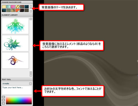Move the background list up with its arrow
This screenshot has width=138, height=106.
(31, 6)
